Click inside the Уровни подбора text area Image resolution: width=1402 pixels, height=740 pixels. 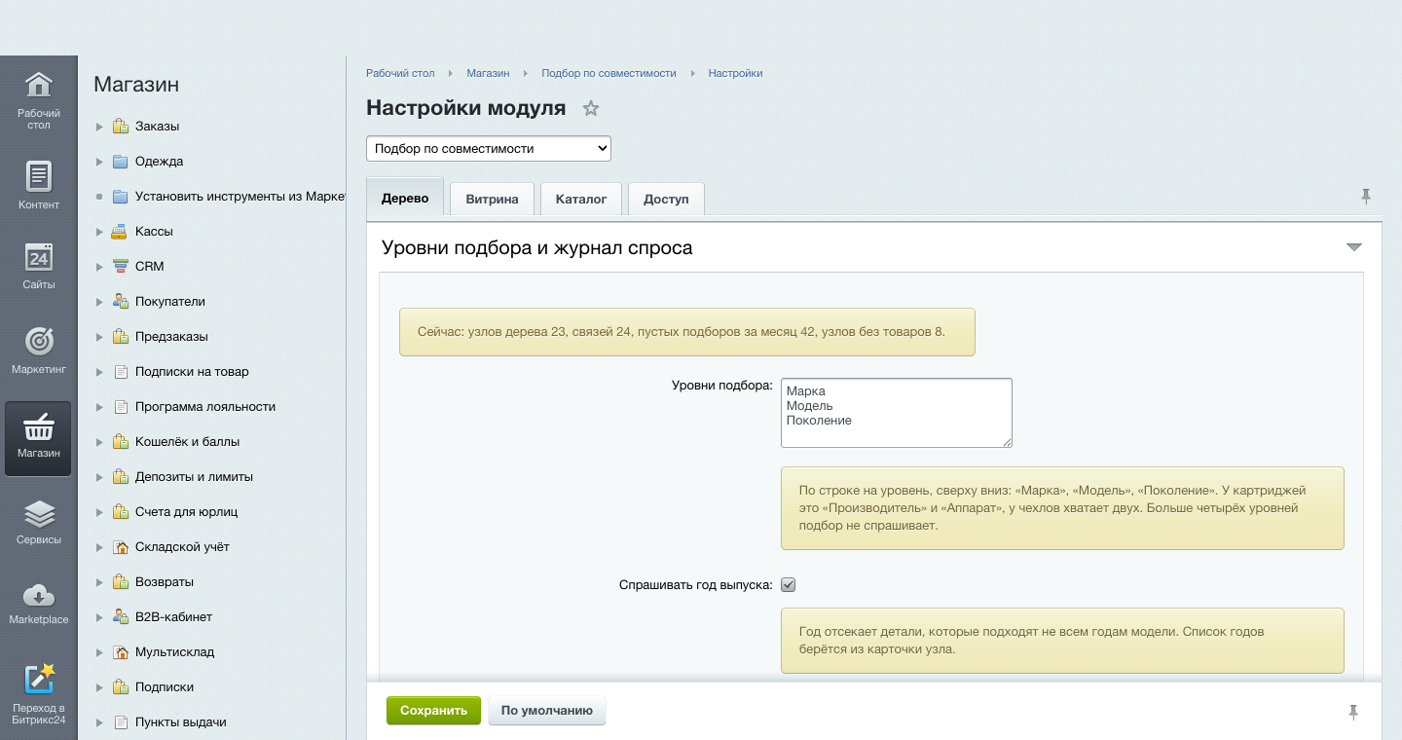(897, 413)
